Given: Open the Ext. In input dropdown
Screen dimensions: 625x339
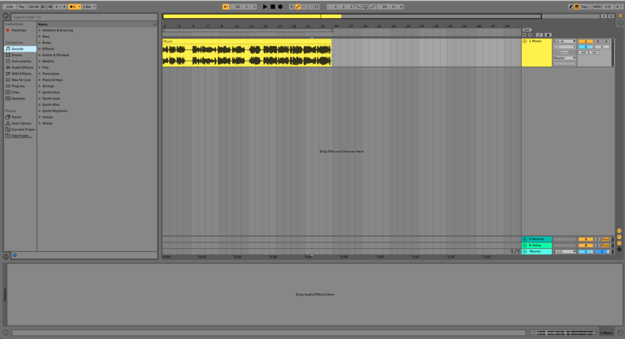Looking at the screenshot, I should [564, 42].
